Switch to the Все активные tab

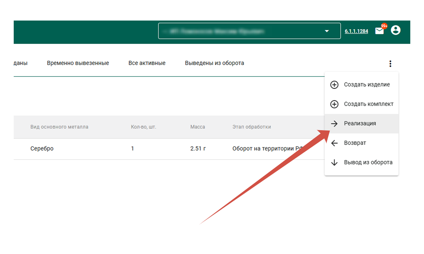point(147,63)
